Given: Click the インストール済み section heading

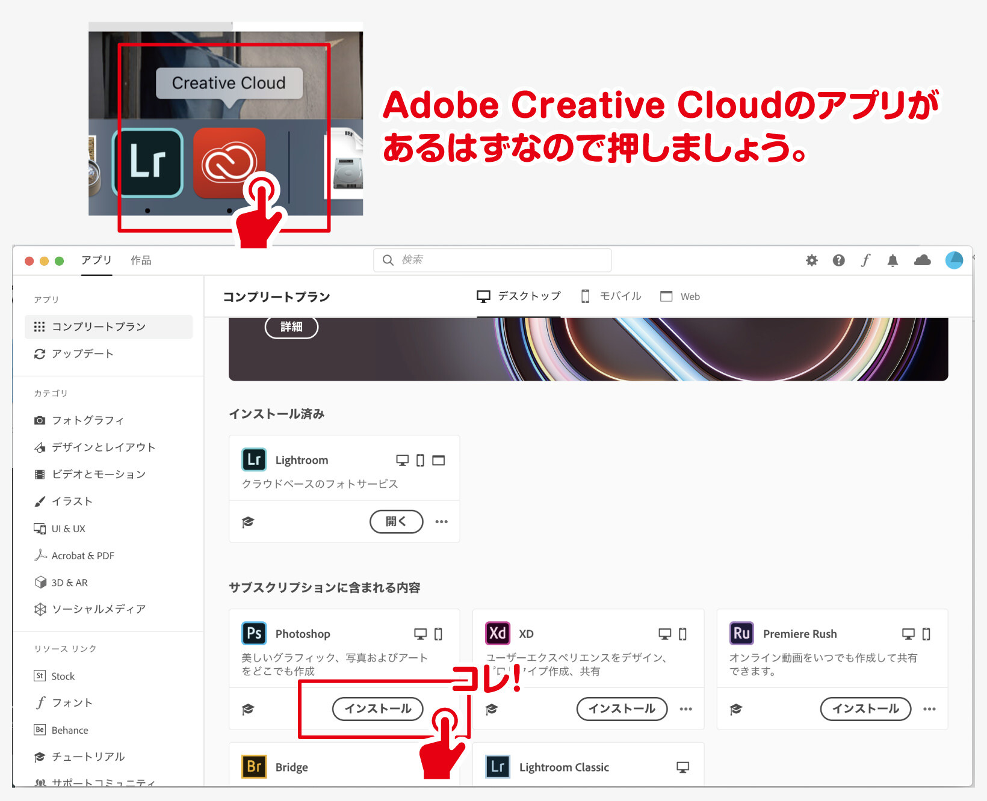Looking at the screenshot, I should click(x=277, y=414).
